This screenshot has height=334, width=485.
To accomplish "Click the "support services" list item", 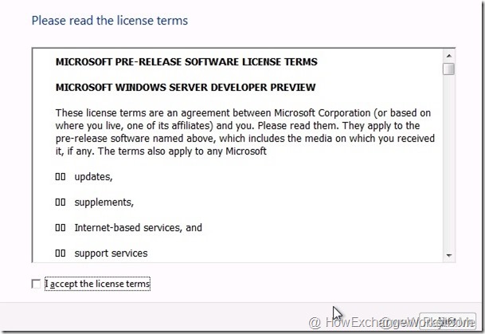I will pos(111,253).
